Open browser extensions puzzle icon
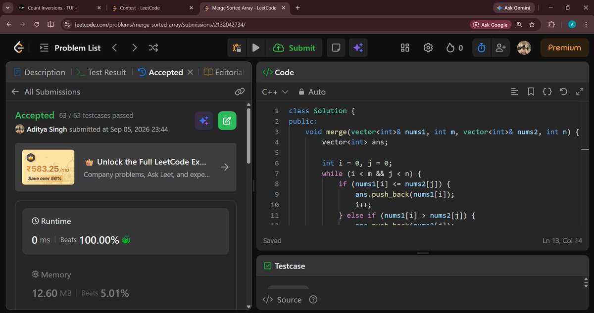Image resolution: width=594 pixels, height=313 pixels. [551, 24]
